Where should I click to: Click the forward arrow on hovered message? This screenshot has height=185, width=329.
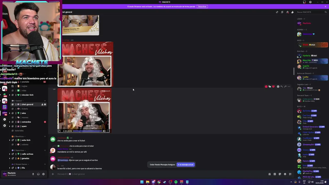(x=285, y=87)
